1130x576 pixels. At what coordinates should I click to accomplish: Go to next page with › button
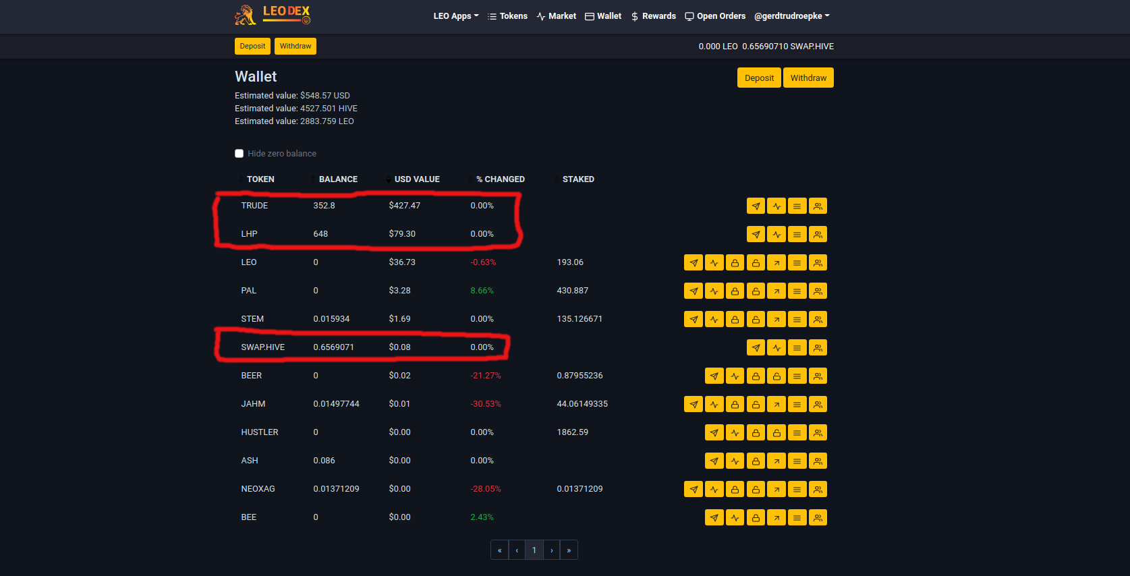click(x=552, y=550)
